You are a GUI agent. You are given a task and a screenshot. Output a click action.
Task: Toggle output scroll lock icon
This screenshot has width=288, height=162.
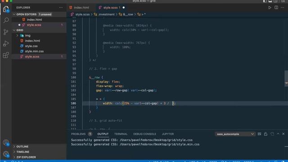[x=265, y=134]
